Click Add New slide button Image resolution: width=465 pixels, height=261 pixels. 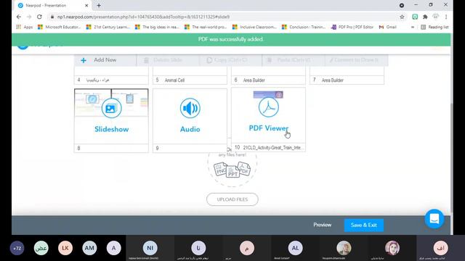pos(105,60)
